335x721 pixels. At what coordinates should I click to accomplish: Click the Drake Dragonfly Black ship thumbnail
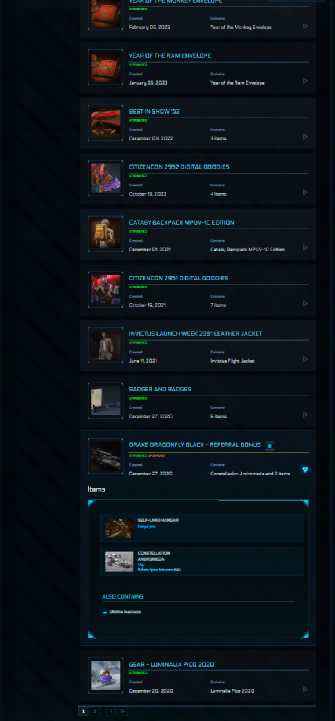[105, 457]
